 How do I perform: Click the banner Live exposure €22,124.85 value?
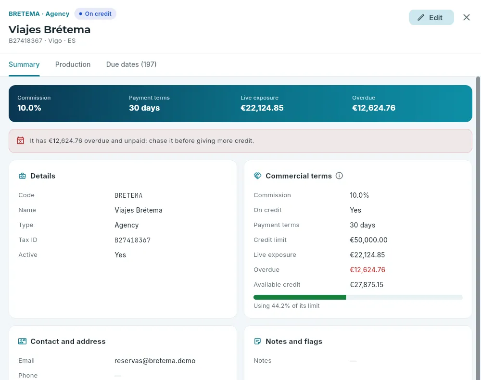(262, 108)
